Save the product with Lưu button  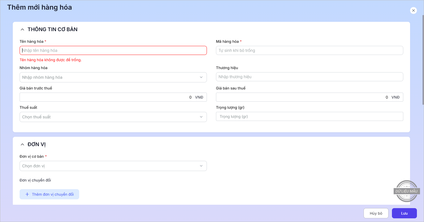pos(404,213)
